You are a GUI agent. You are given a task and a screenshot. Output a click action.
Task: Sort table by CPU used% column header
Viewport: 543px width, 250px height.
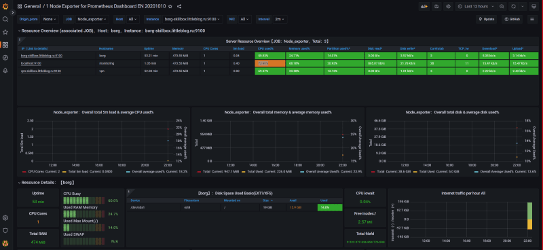(x=266, y=48)
